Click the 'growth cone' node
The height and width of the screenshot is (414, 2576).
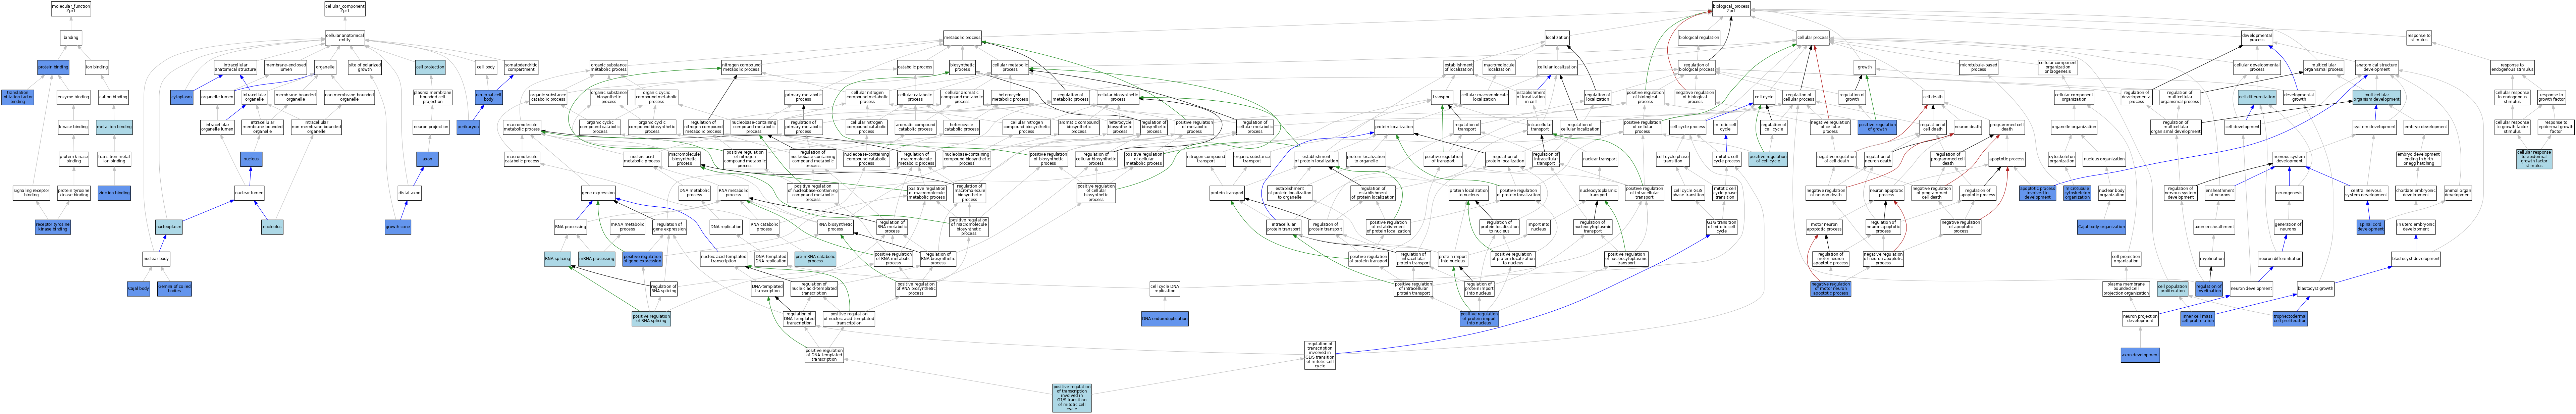pyautogui.click(x=398, y=227)
